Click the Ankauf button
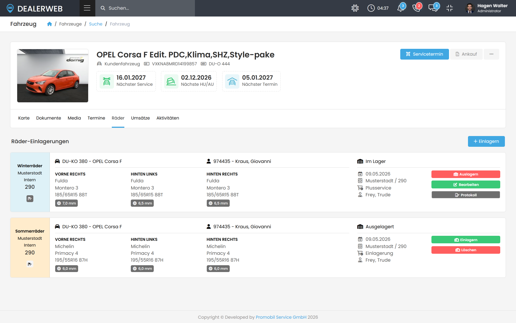516x323 pixels. 466,54
